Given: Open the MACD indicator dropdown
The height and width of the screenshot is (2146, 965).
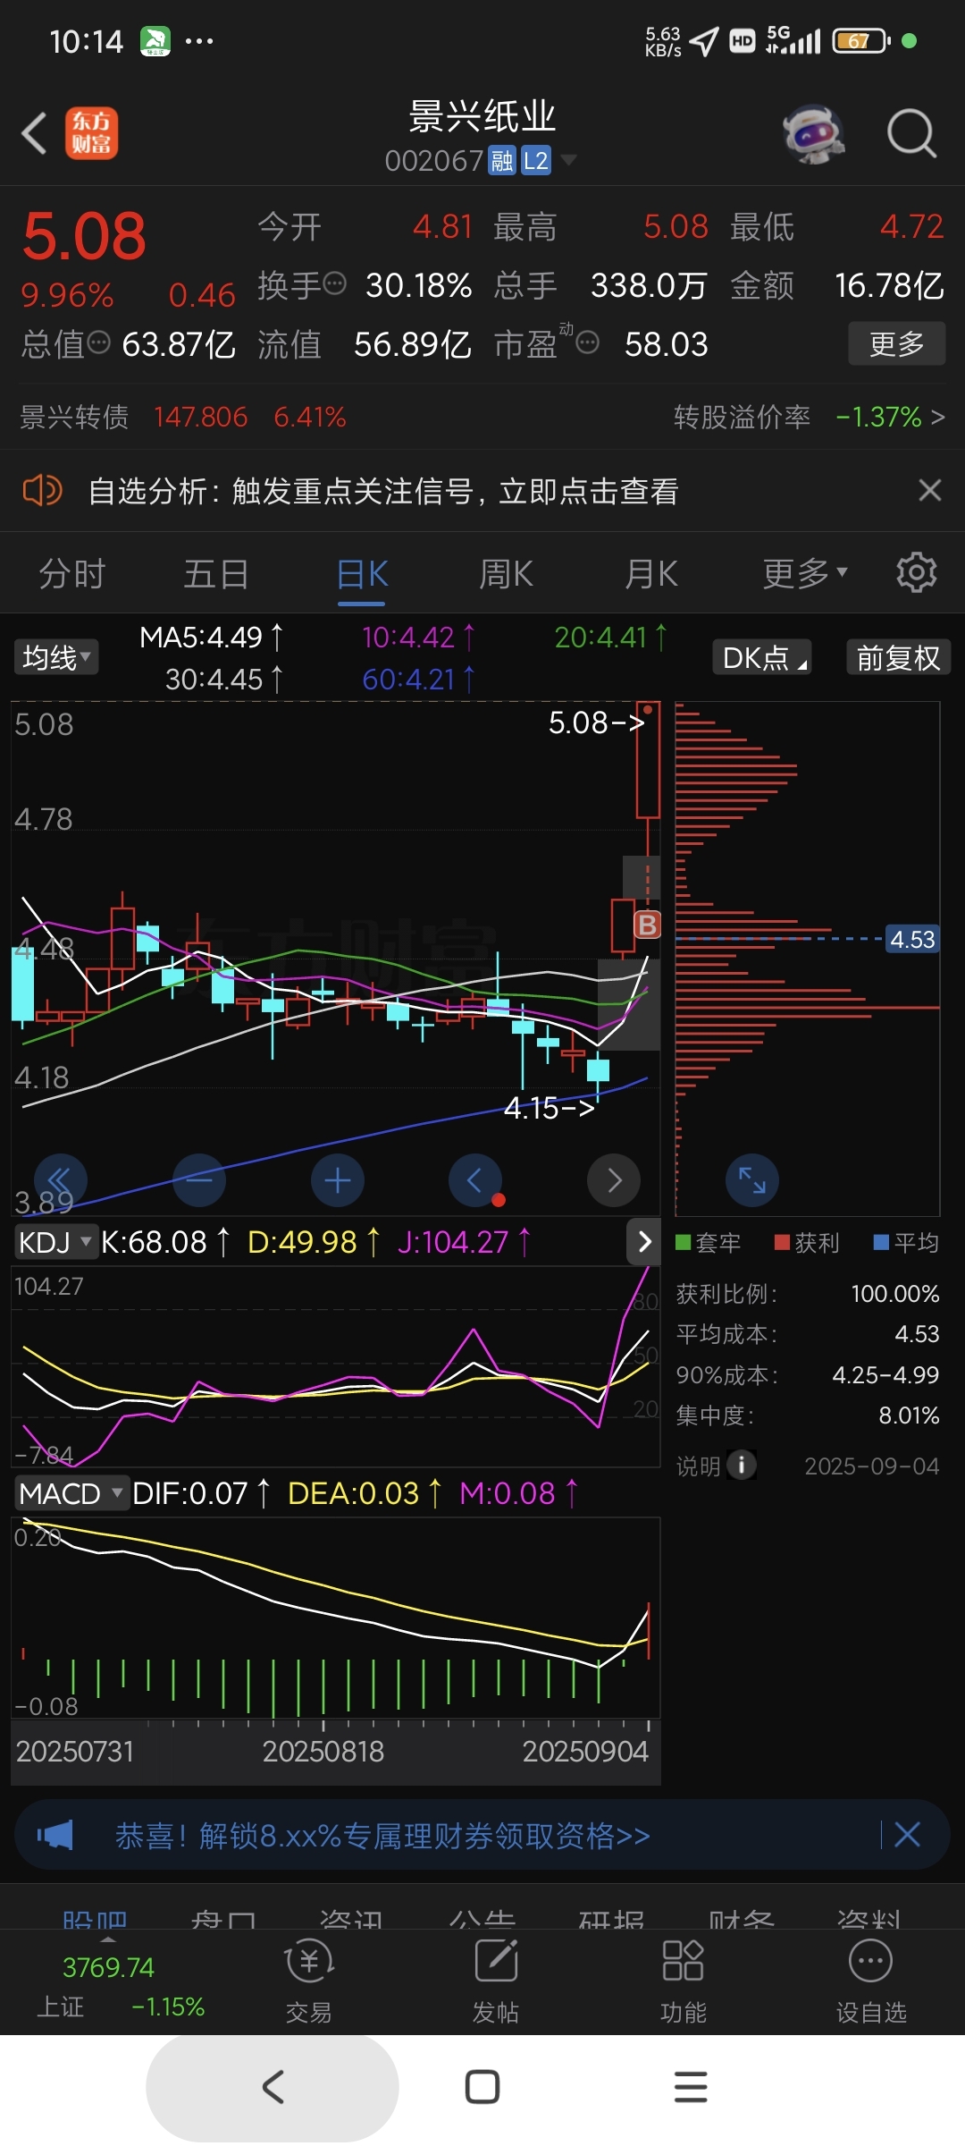Looking at the screenshot, I should tap(71, 1493).
